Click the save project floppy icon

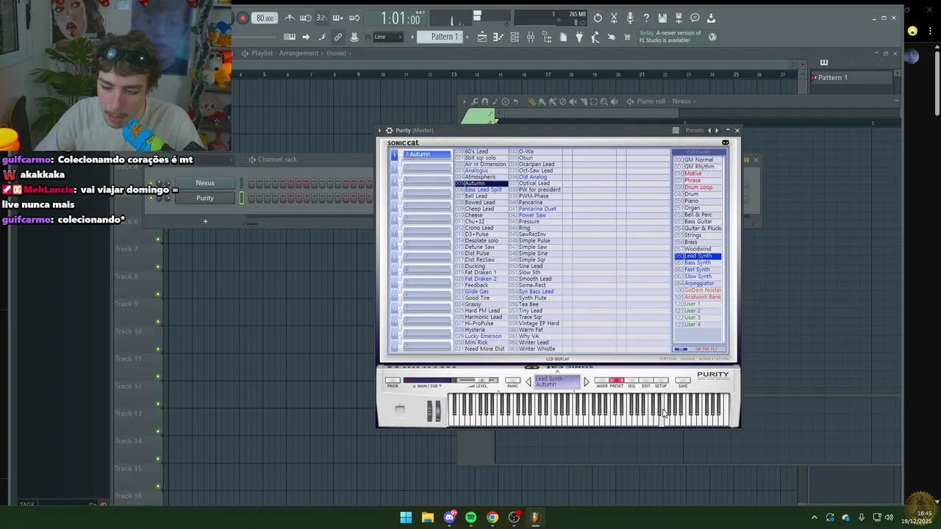[662, 18]
